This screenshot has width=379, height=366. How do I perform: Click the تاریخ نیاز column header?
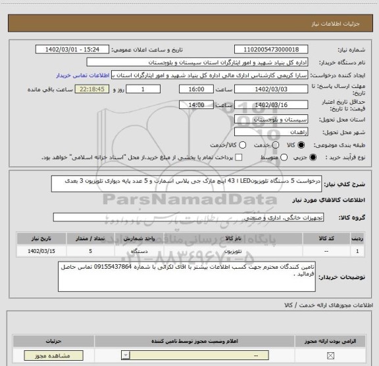click(x=41, y=239)
